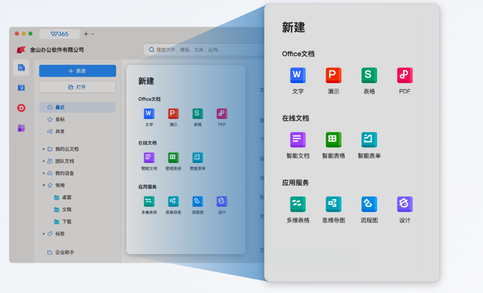This screenshot has width=483, height=293.
Task: Click the small 智能表单 icon in the app window
Action: point(197,158)
